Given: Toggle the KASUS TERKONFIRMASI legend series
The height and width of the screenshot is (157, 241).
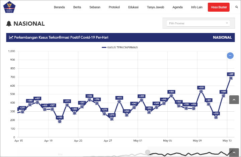Looking at the screenshot, I should point(120,47).
